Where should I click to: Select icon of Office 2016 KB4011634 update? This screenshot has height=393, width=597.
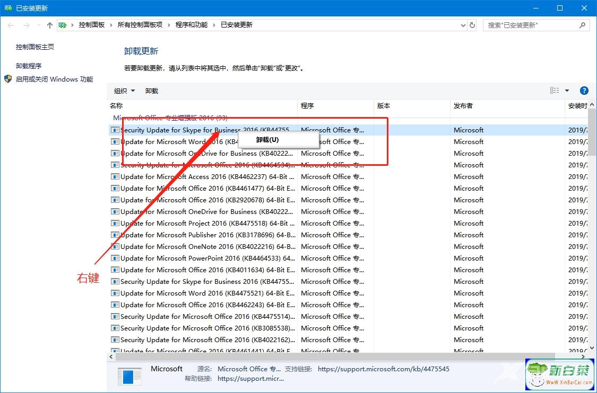tap(115, 270)
